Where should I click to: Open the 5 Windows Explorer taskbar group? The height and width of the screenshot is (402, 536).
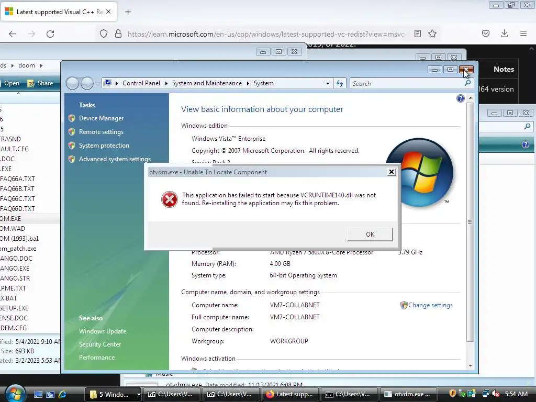[113, 394]
